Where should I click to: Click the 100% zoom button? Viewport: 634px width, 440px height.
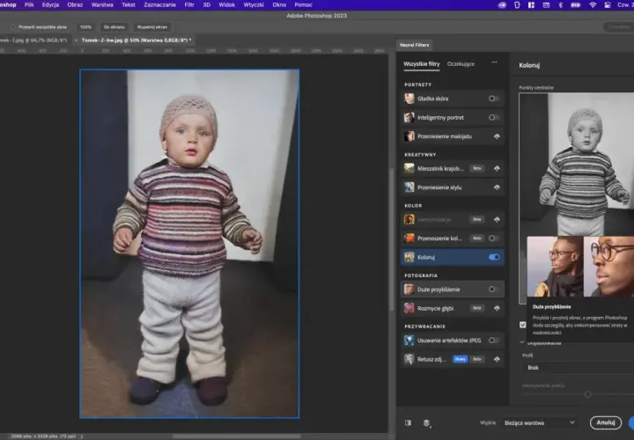click(85, 27)
